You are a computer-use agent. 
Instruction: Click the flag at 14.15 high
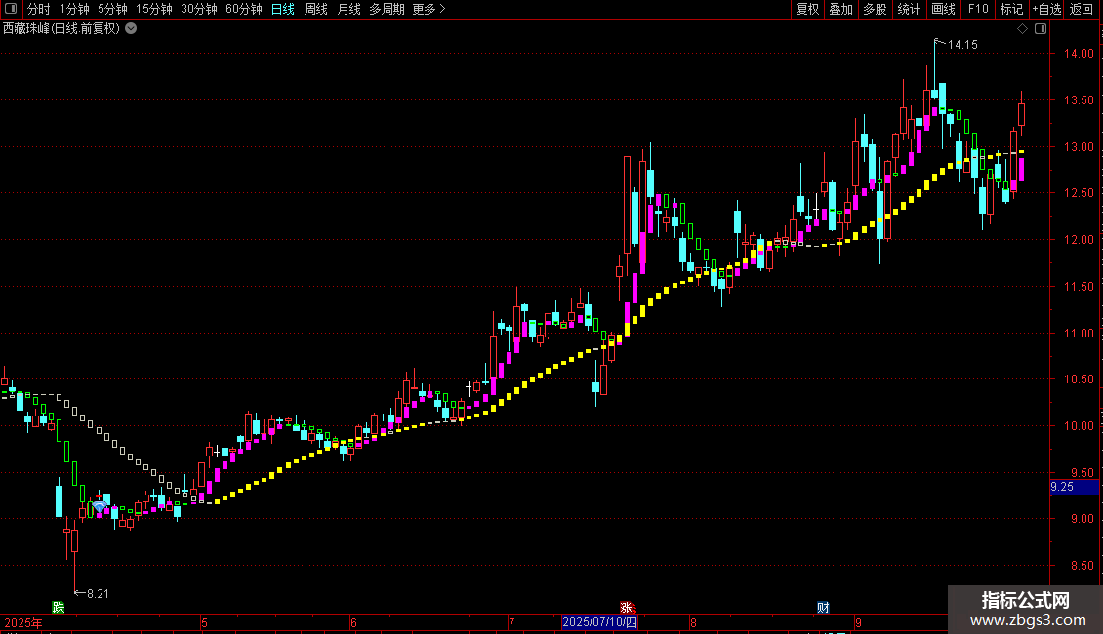(x=938, y=42)
